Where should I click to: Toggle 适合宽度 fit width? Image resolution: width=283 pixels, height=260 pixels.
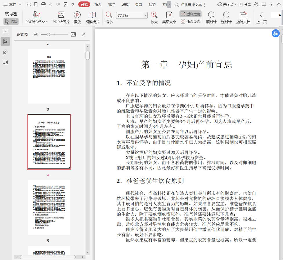(x=191, y=14)
